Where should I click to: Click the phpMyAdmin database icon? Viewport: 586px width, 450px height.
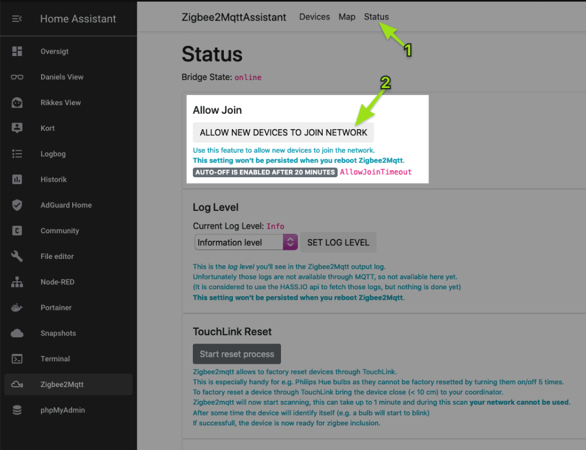(17, 410)
